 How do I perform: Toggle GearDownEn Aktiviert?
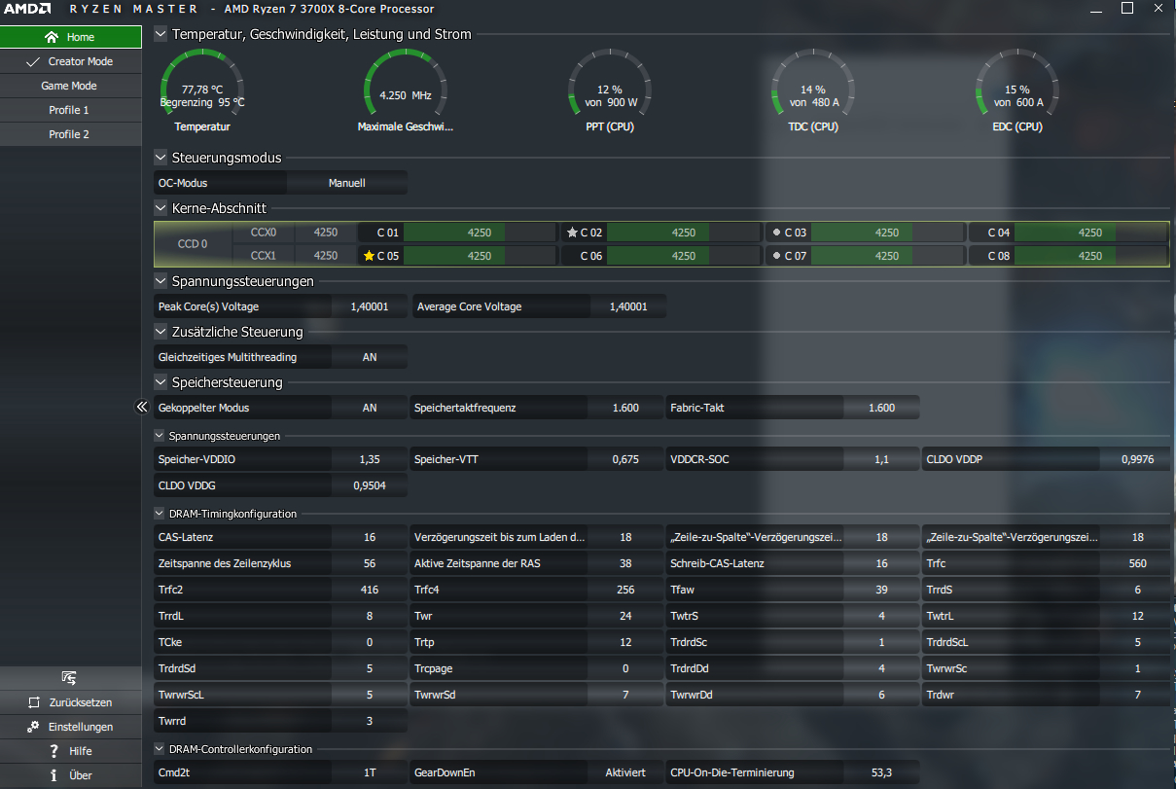click(625, 772)
